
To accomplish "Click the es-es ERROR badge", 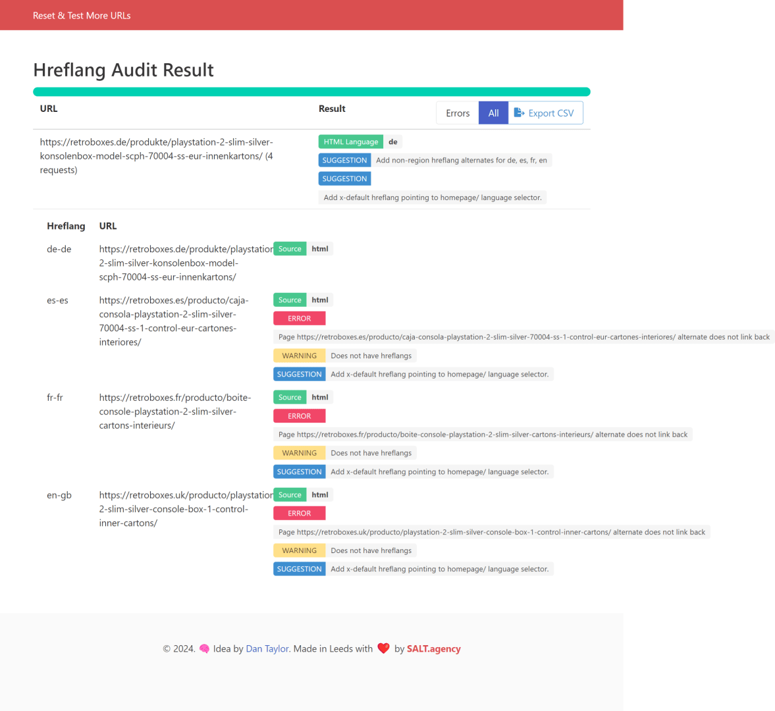I will point(299,319).
